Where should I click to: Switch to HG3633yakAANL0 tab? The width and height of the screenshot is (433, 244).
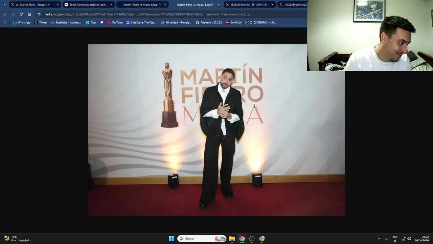(x=293, y=5)
